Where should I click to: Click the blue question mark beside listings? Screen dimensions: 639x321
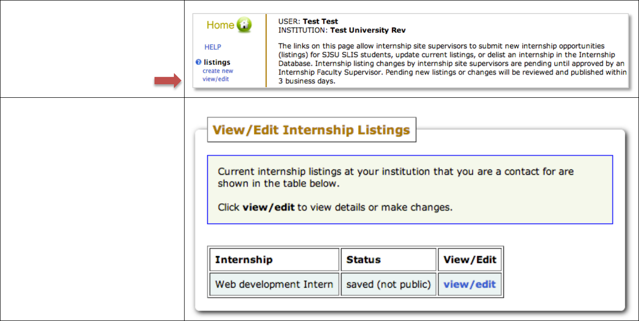point(198,62)
